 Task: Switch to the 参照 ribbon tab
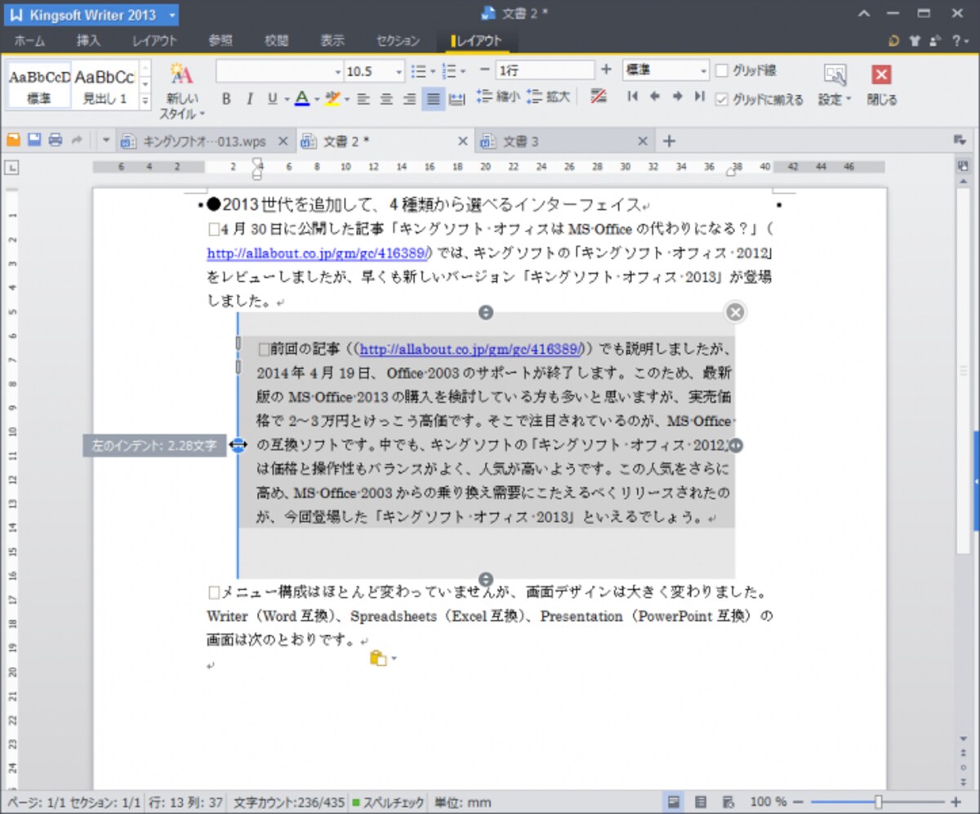tap(220, 41)
